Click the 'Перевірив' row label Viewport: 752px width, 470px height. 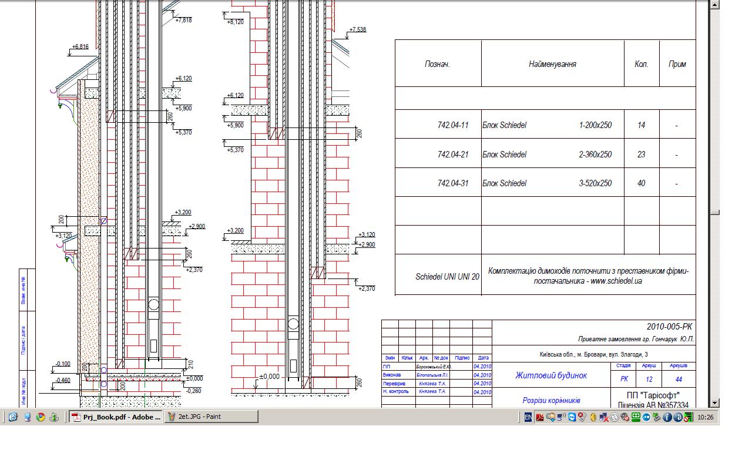click(x=394, y=382)
